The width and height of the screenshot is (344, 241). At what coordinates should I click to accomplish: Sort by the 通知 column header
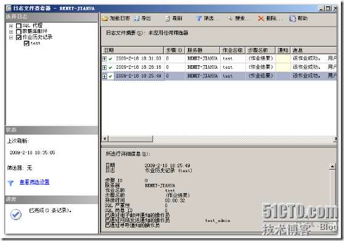point(283,50)
